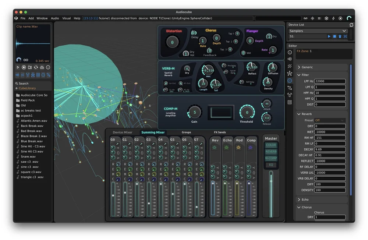This screenshot has height=240, width=368.
Task: Play sampler S1 in Device List
Action: (x=329, y=36)
